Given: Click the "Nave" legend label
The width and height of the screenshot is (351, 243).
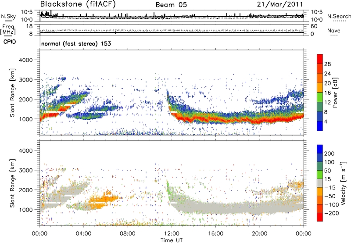Looking at the screenshot, I should pos(334,30).
